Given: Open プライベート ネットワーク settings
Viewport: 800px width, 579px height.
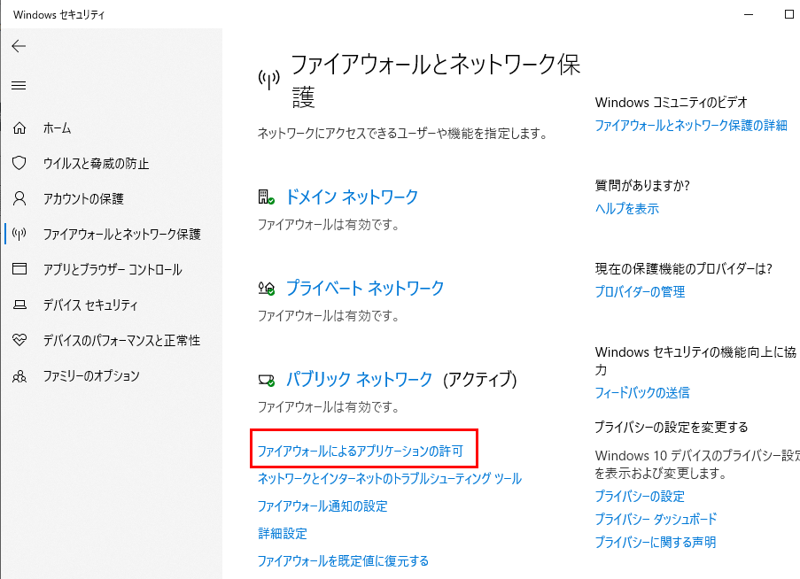Looking at the screenshot, I should (365, 288).
